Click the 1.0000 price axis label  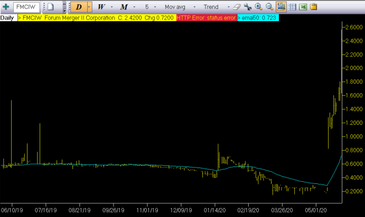point(354,136)
